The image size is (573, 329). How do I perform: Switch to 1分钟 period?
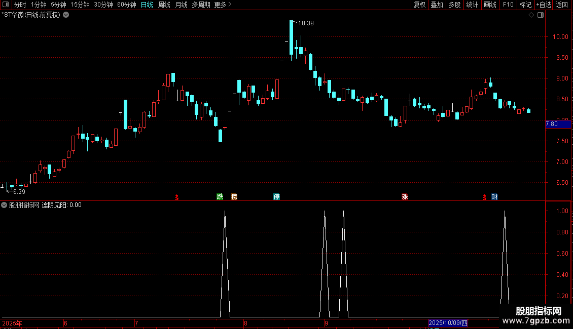[x=39, y=5]
